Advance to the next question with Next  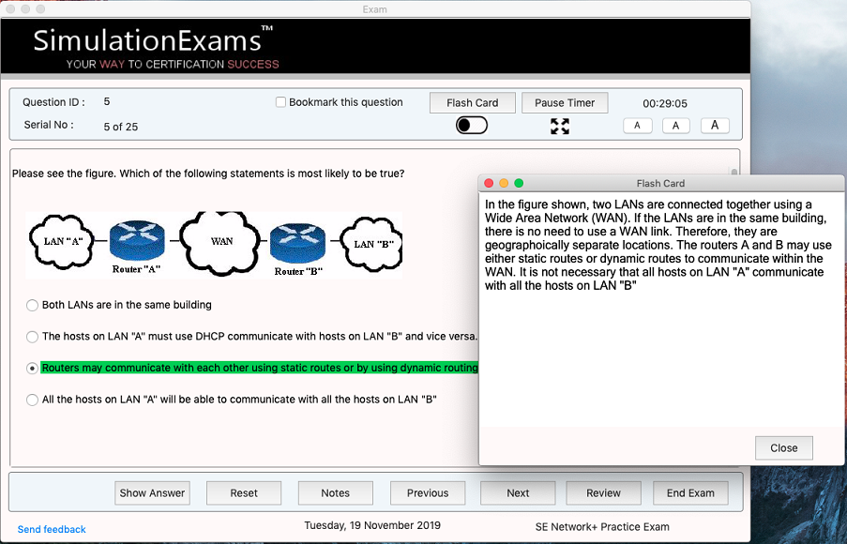click(x=517, y=492)
